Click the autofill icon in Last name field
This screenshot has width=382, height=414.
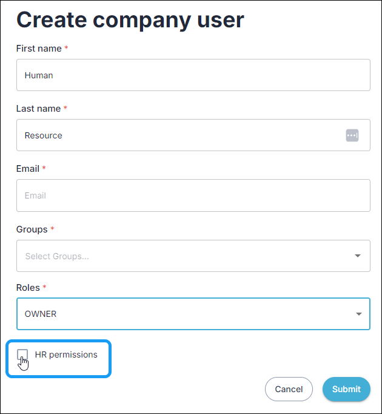[352, 135]
